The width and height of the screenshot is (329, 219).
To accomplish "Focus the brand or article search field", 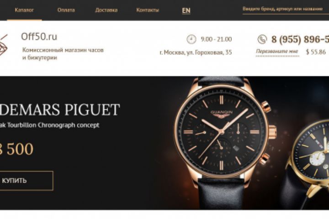I will (x=286, y=10).
